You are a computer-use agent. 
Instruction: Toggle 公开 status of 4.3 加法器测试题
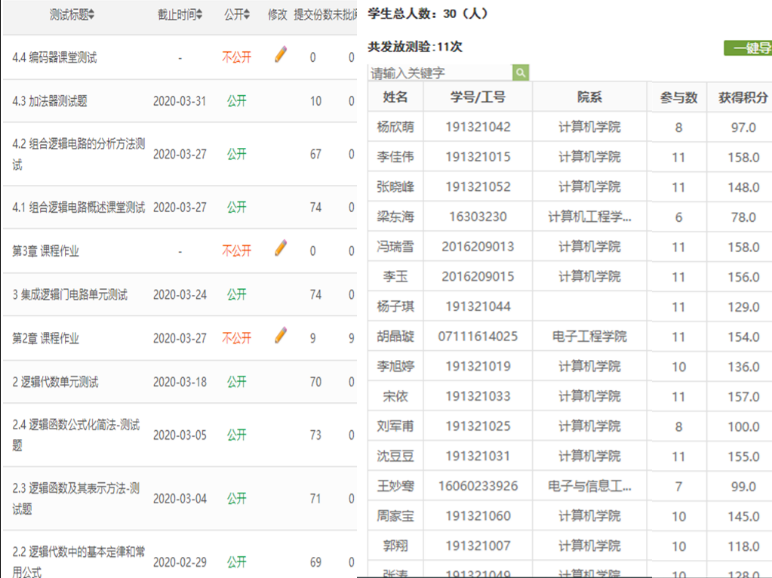[236, 101]
